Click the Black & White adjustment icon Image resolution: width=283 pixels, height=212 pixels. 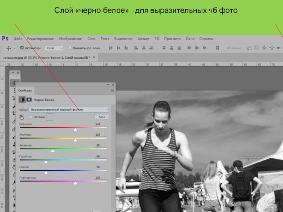22,100
